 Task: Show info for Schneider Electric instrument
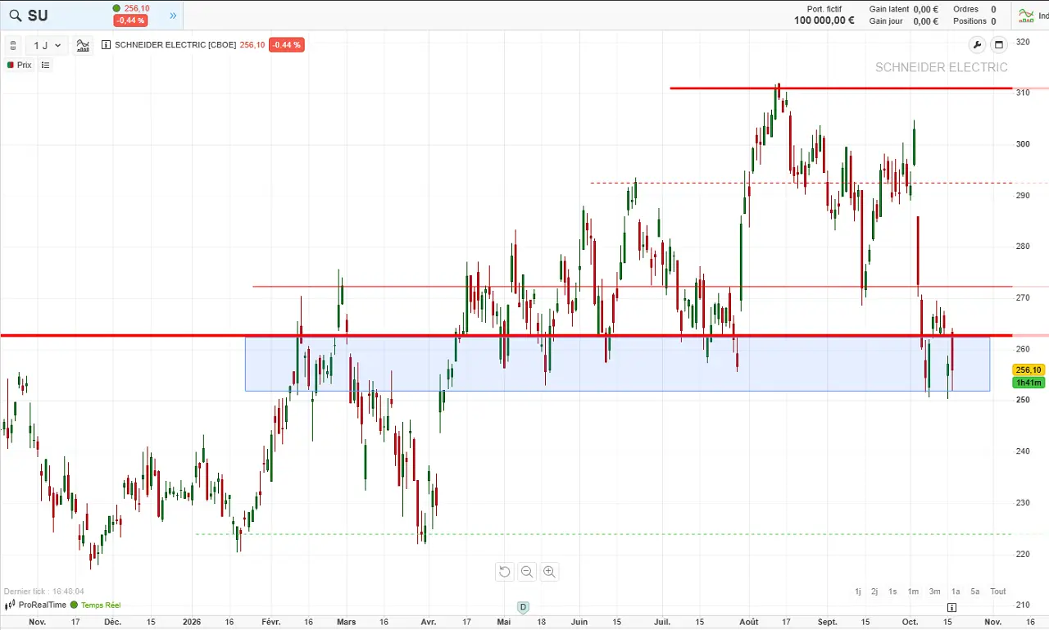pyautogui.click(x=106, y=45)
